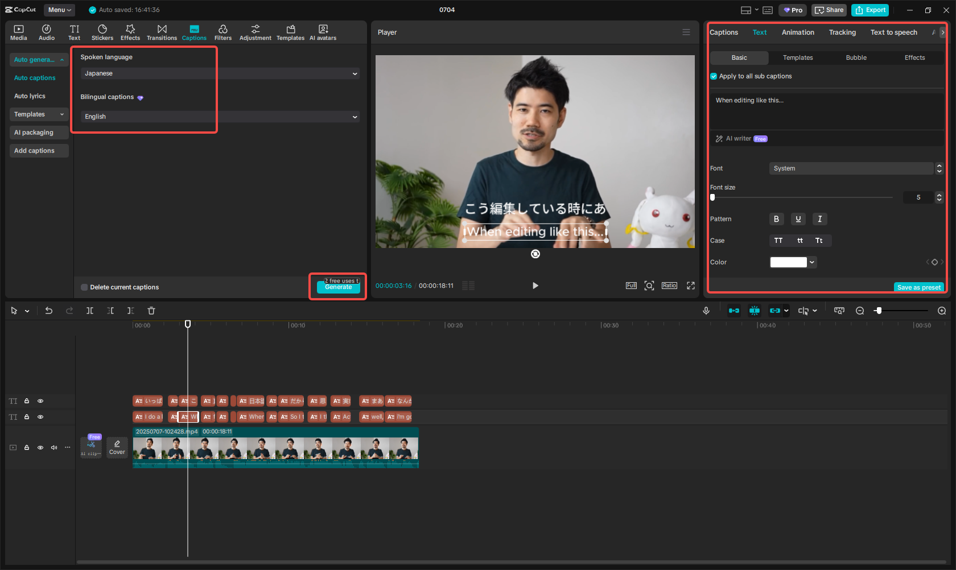The image size is (956, 570).
Task: Open the Menu dropdown in top bar
Action: tap(59, 10)
